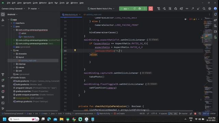Open the Android project view dropdown
The width and height of the screenshot is (219, 123).
coord(12,14)
